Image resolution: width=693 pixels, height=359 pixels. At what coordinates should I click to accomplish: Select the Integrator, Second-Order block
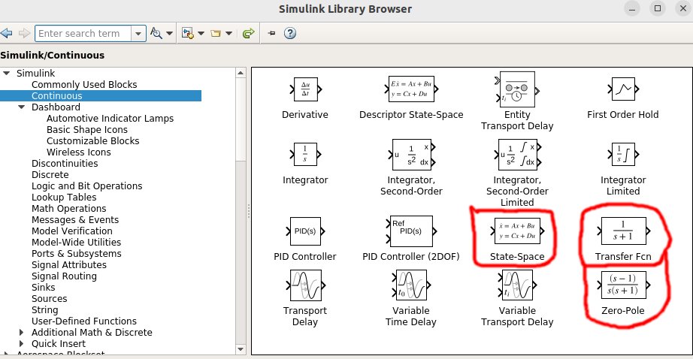tap(411, 155)
